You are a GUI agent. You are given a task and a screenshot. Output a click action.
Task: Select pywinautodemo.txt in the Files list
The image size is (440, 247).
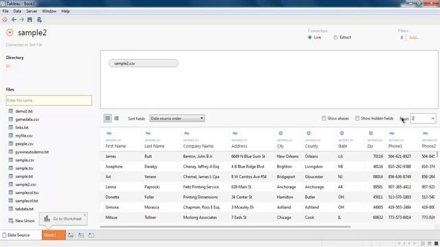coord(32,152)
